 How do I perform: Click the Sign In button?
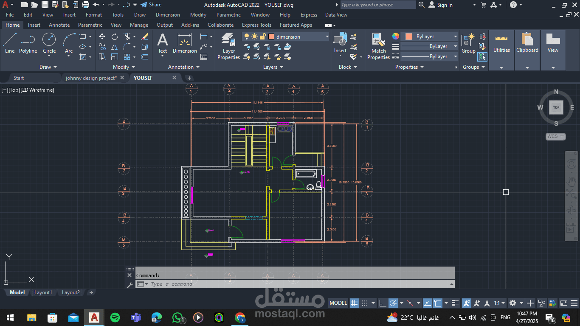tap(440, 5)
